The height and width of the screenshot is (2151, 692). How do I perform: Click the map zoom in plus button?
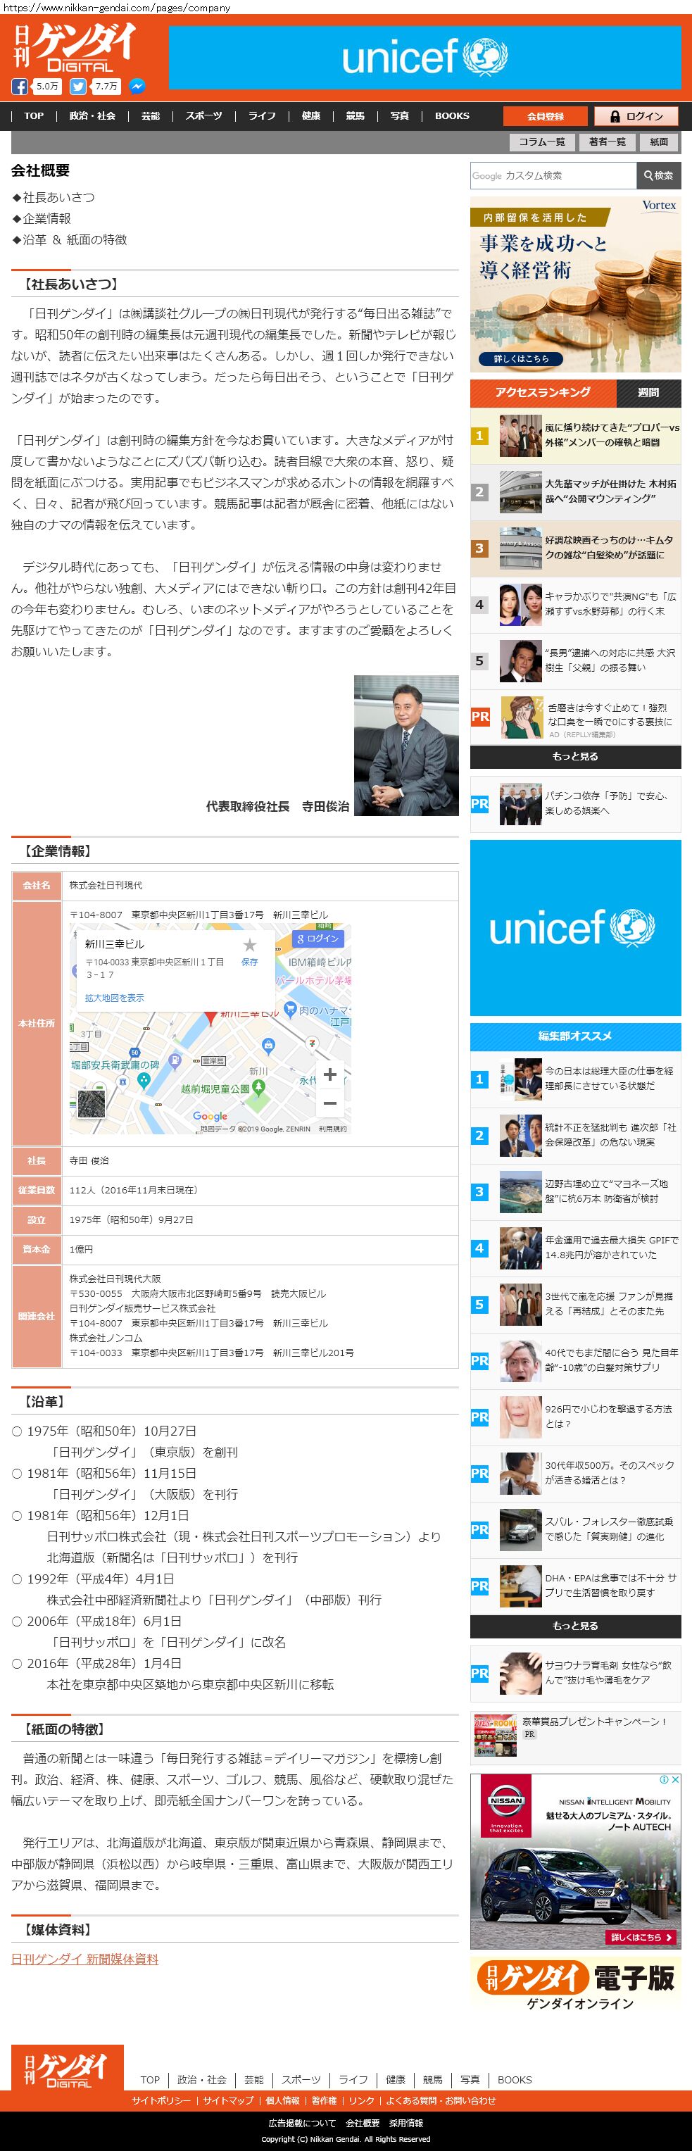click(329, 1074)
